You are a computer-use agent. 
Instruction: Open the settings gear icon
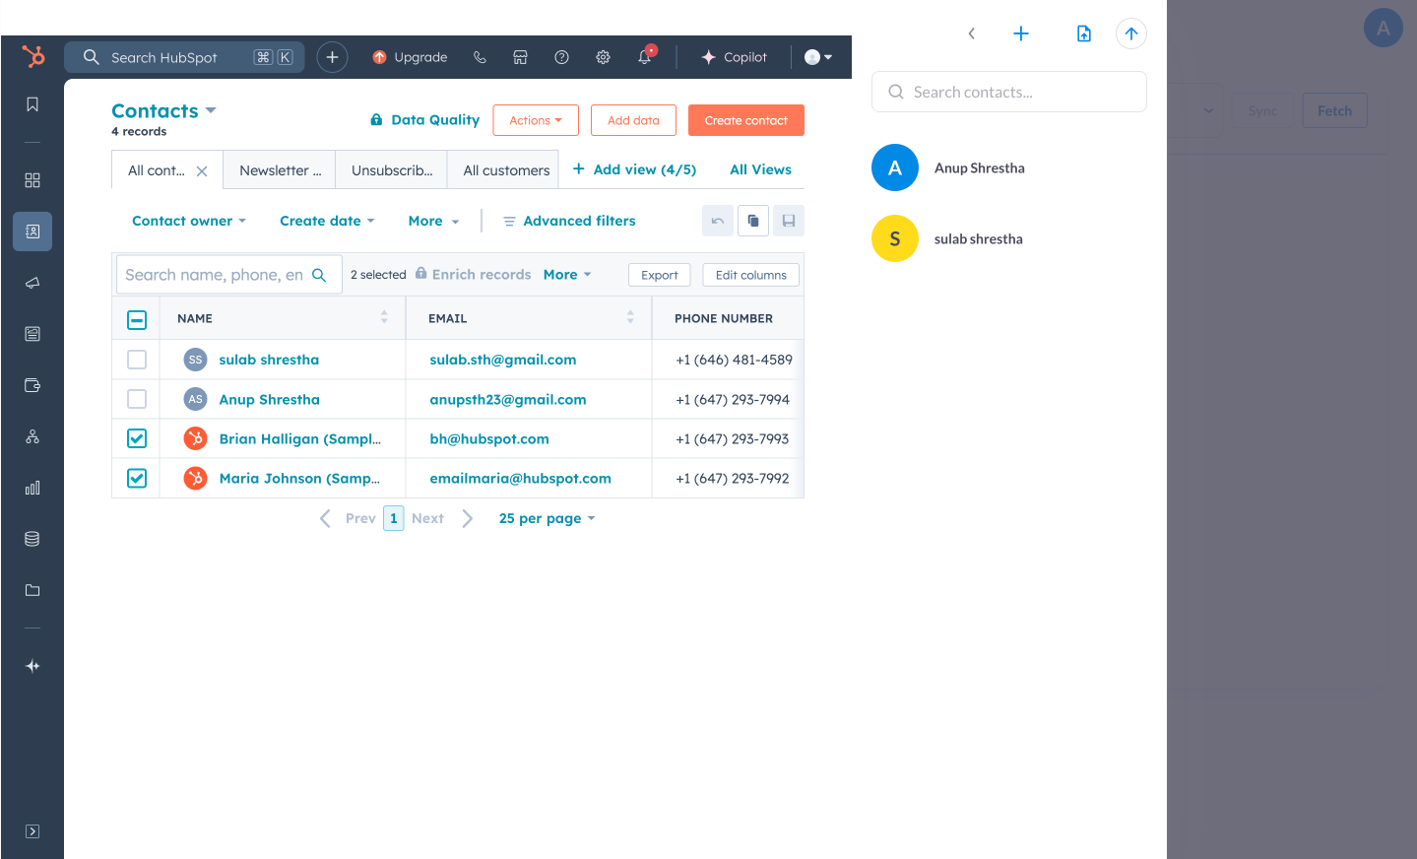point(604,57)
